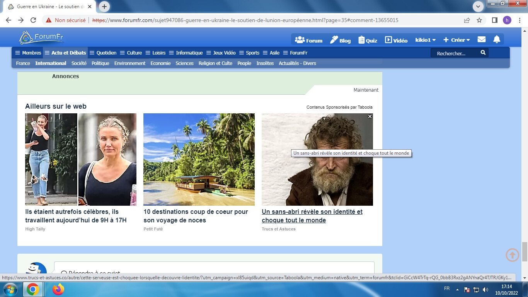Close the sans-abri sponsored ad
528x297 pixels.
pos(370,116)
